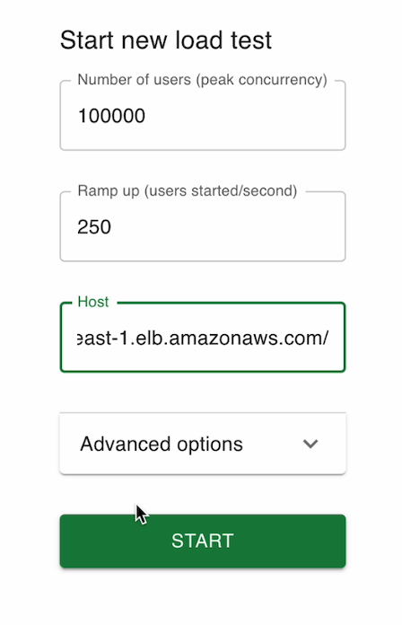Focus the Number of users input field
This screenshot has width=402, height=625.
(203, 116)
